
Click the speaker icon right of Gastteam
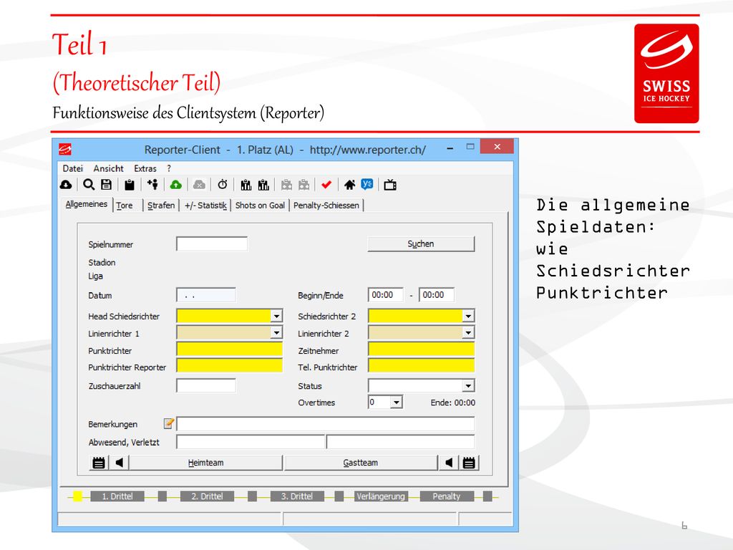coord(449,463)
